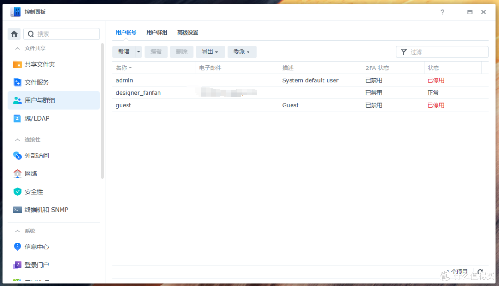Open 登录门户 via its portal icon
This screenshot has width=499, height=286.
click(17, 265)
